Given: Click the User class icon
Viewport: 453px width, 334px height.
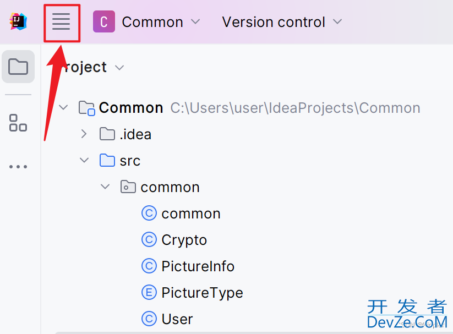Looking at the screenshot, I should (x=149, y=319).
